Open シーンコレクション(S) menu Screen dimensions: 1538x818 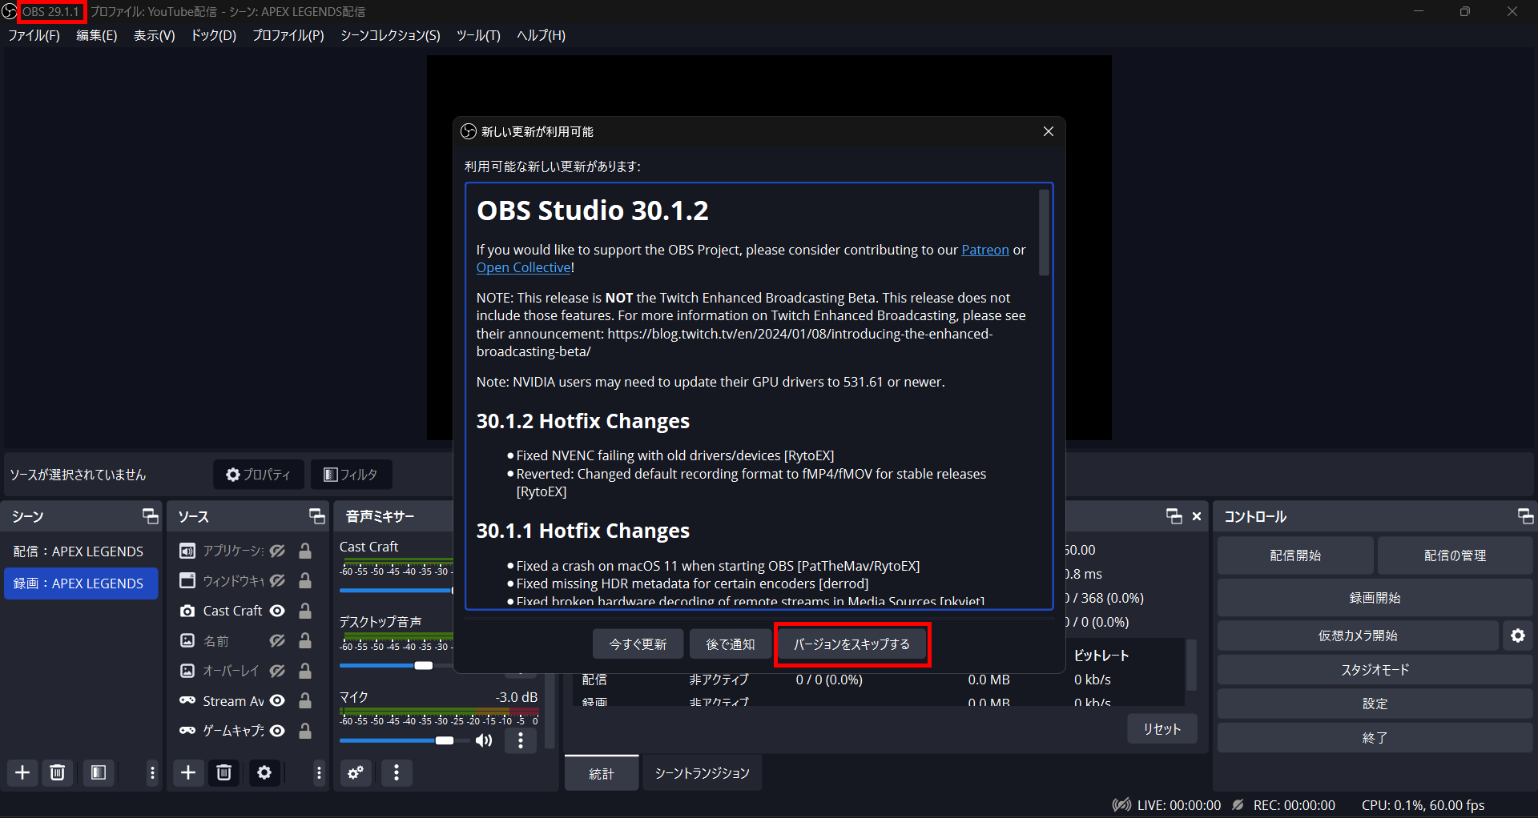click(x=390, y=35)
